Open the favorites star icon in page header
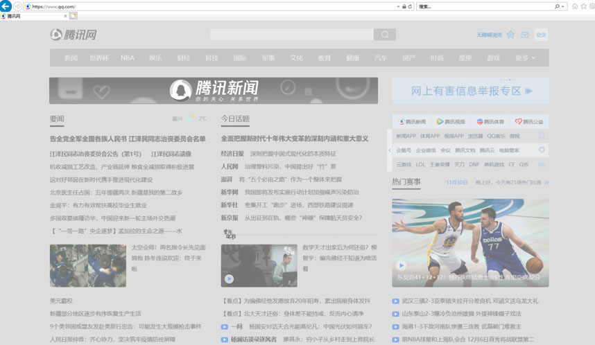This screenshot has height=345, width=595. [510, 35]
